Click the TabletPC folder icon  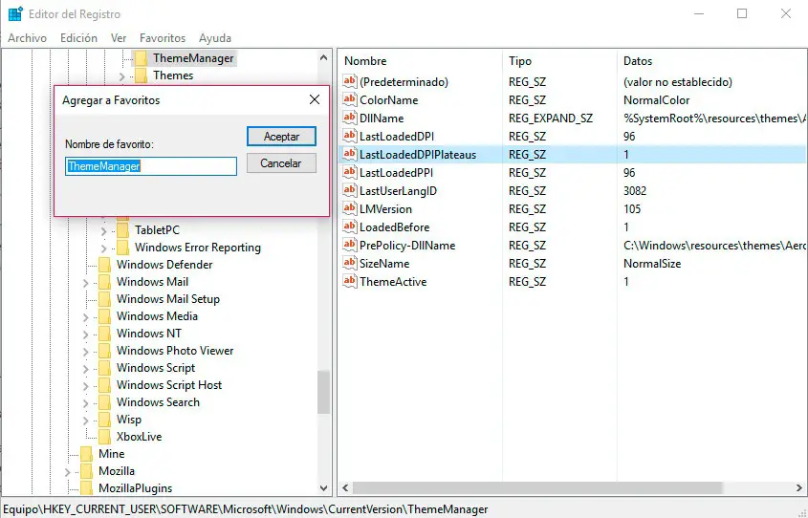(122, 230)
